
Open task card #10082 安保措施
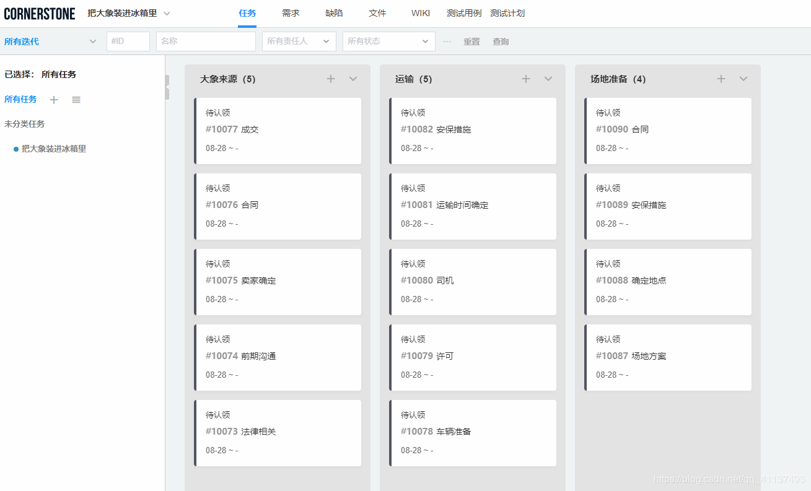473,131
